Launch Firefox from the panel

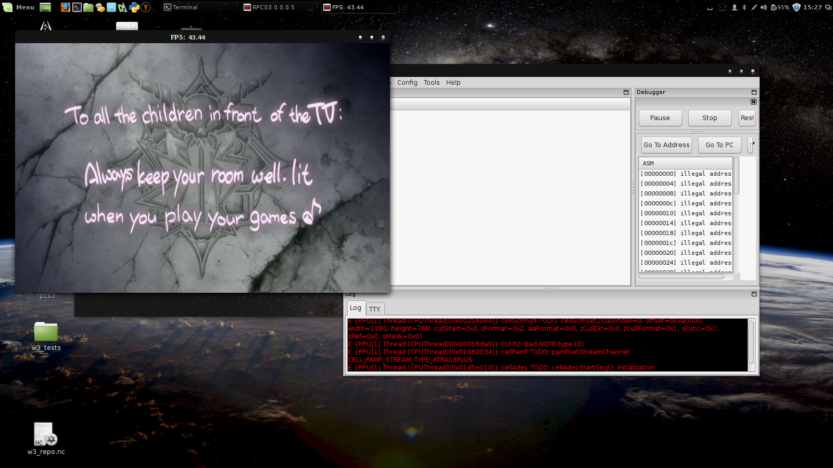click(x=65, y=7)
